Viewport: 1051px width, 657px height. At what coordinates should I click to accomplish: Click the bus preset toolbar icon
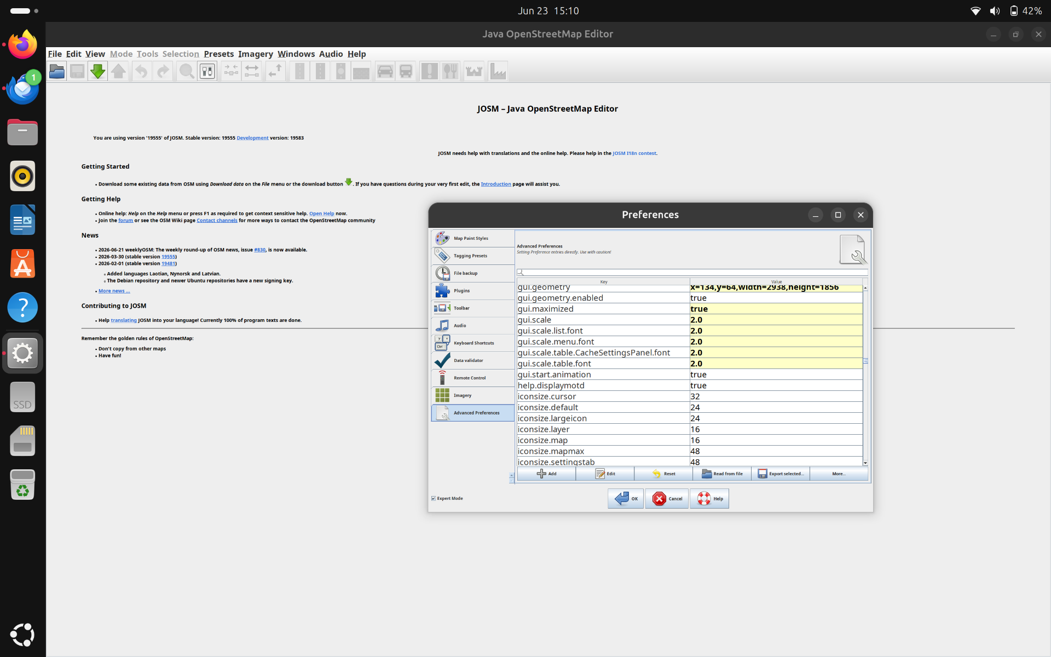tap(406, 71)
